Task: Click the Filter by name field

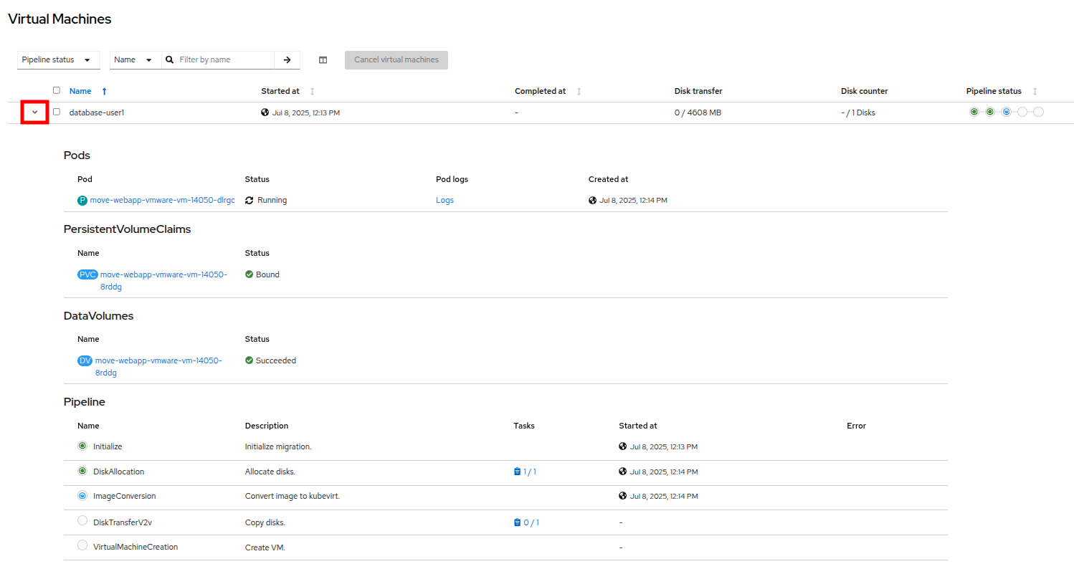Action: [224, 60]
